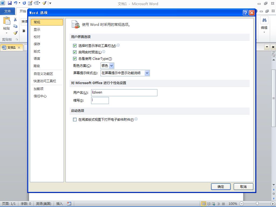Click the Redo icon in quick access toolbar
276x207 pixels.
(x=24, y=3)
